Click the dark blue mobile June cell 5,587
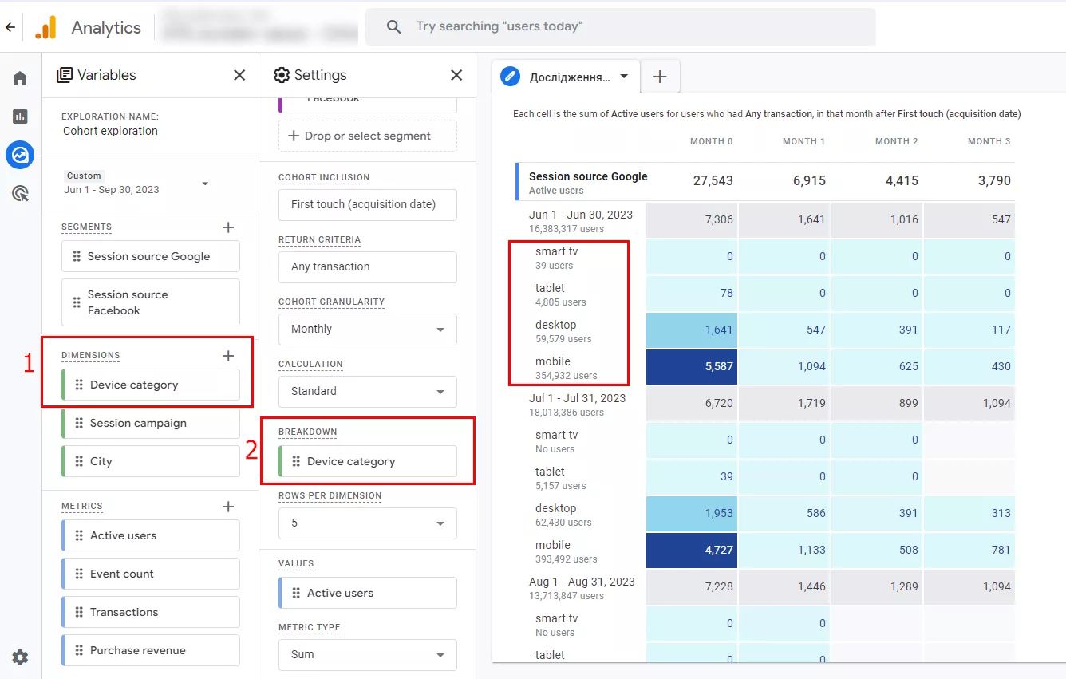The height and width of the screenshot is (679, 1066). (x=692, y=366)
